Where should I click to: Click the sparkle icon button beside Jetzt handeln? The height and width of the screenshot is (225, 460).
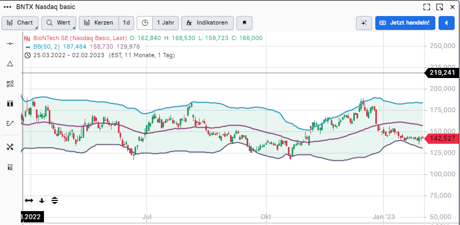364,23
